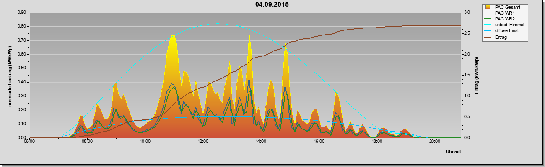Click the 16:00 time axis tick label
The width and height of the screenshot is (545, 167).
pos(319,141)
